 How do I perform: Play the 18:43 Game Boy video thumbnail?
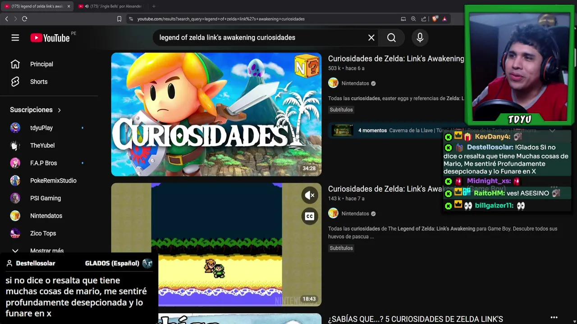click(x=216, y=244)
